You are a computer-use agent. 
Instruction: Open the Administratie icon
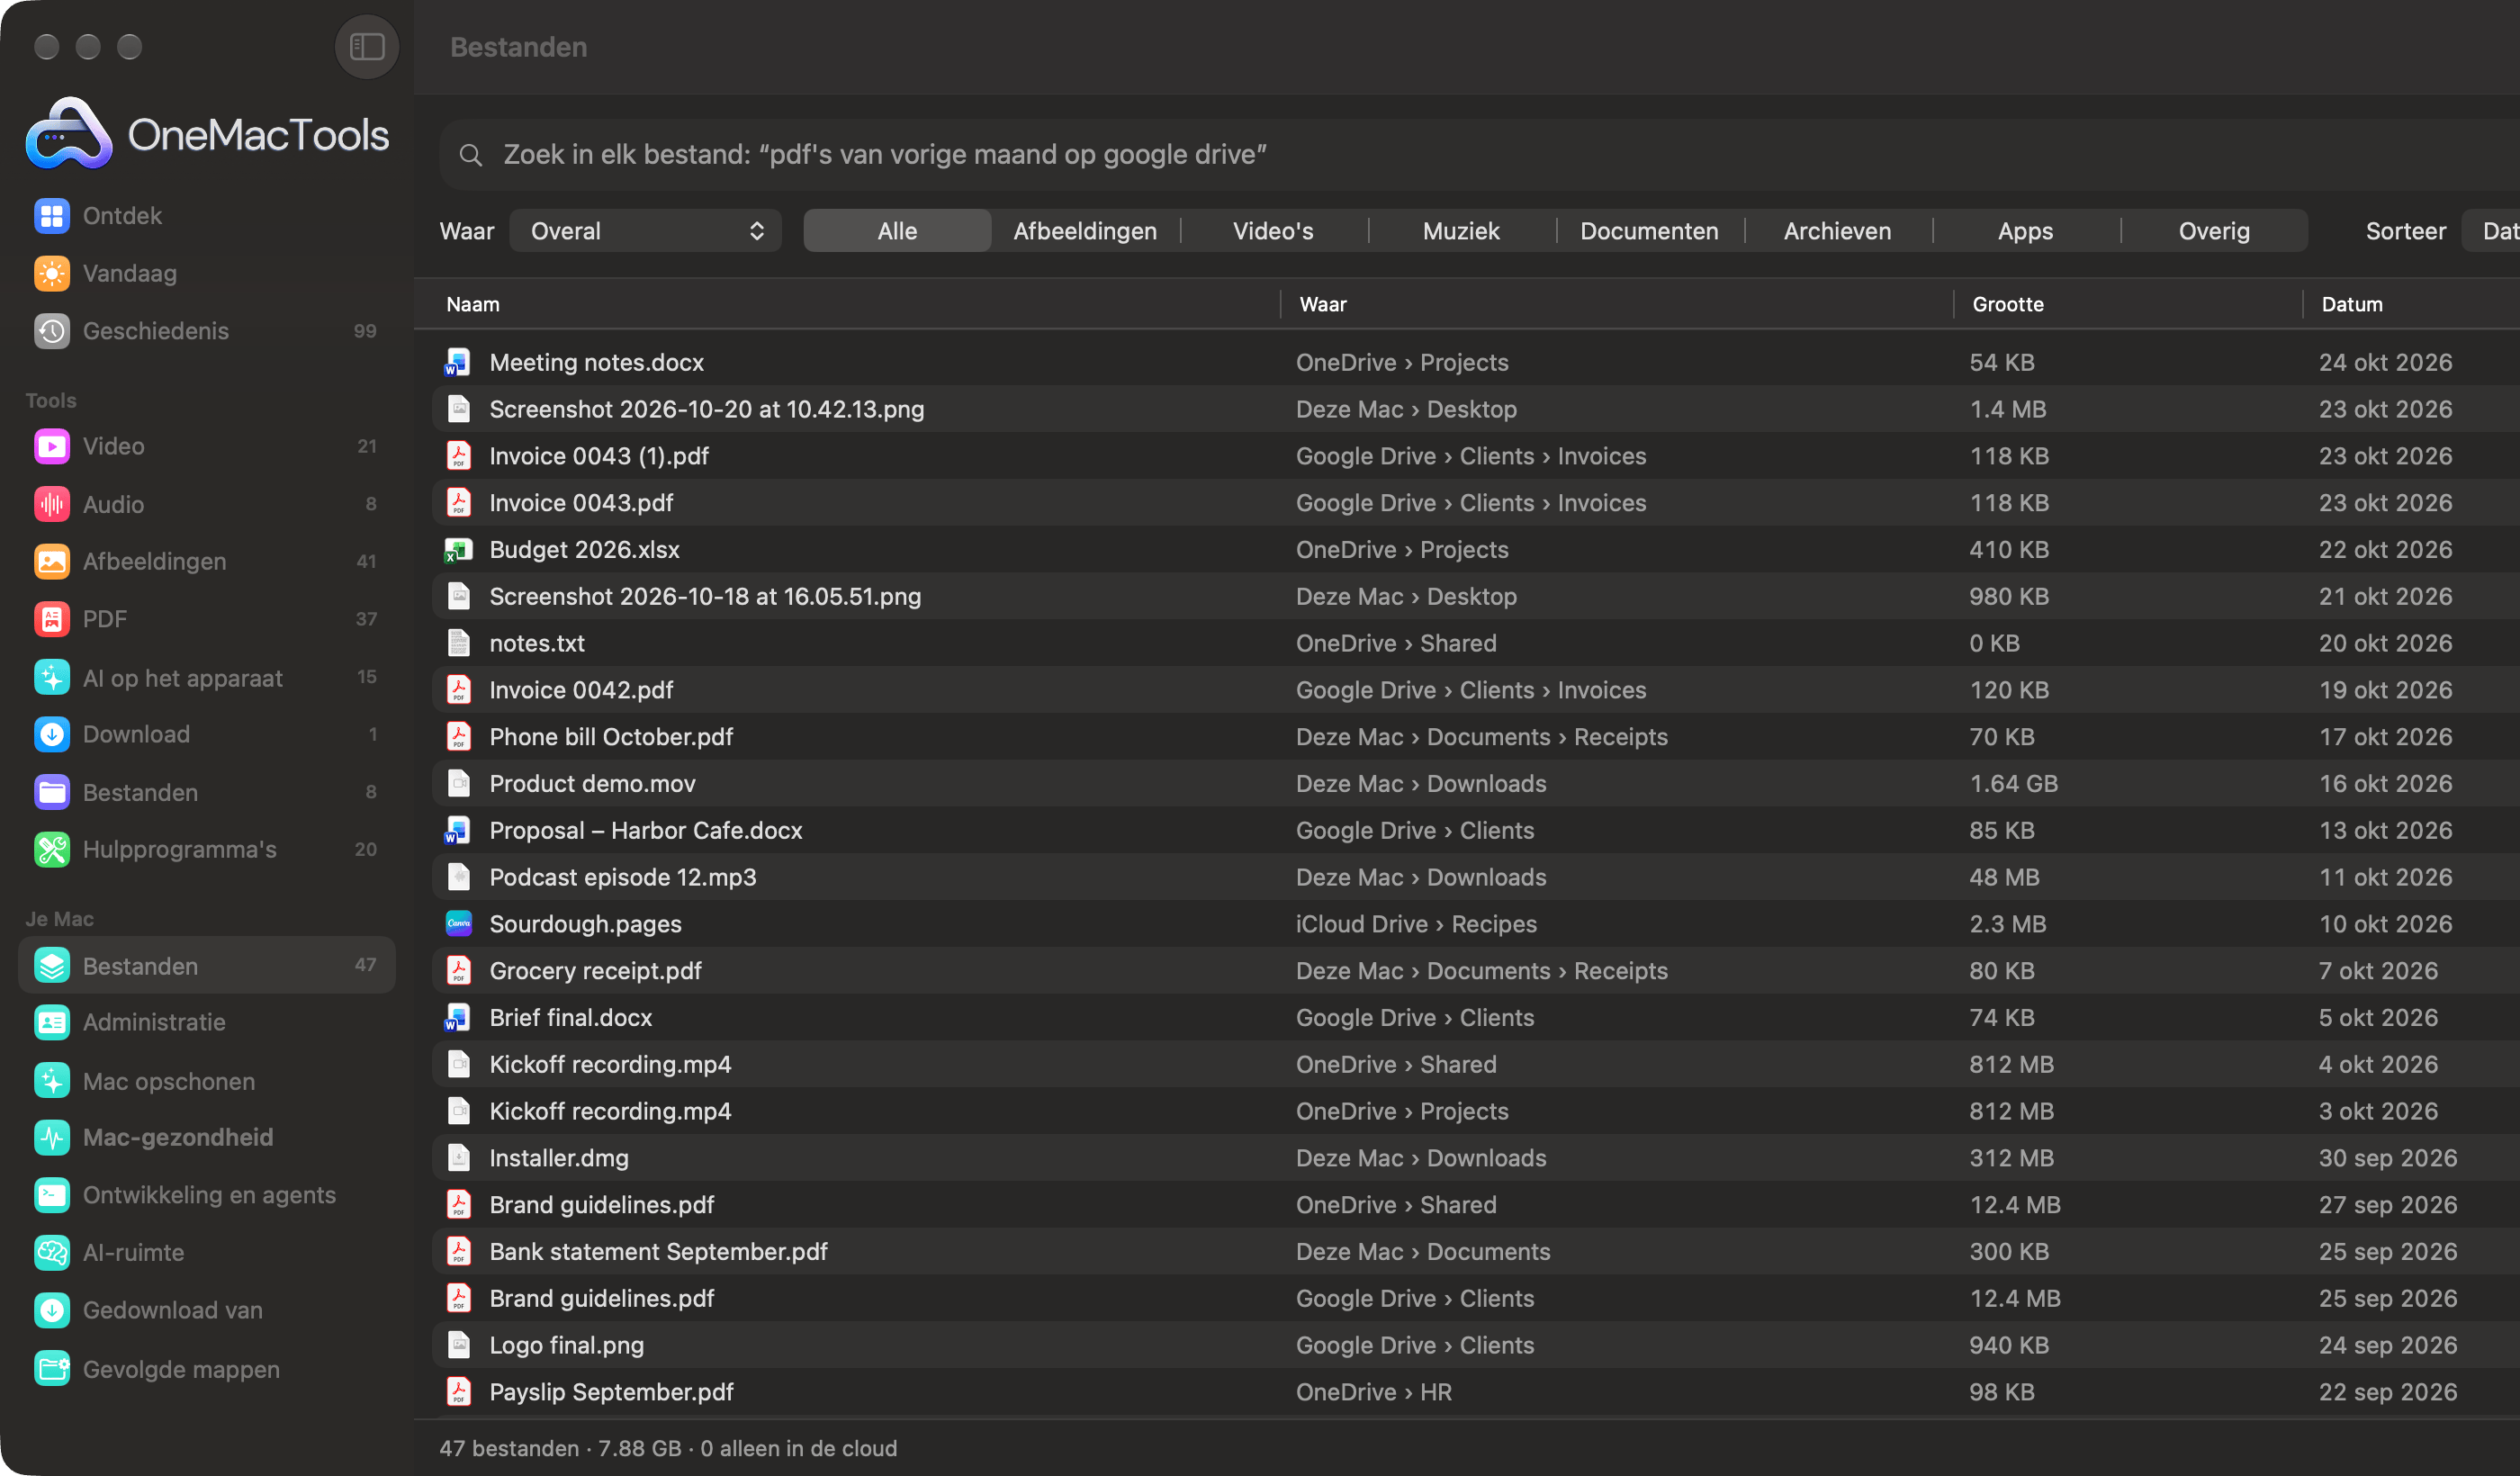point(52,1022)
